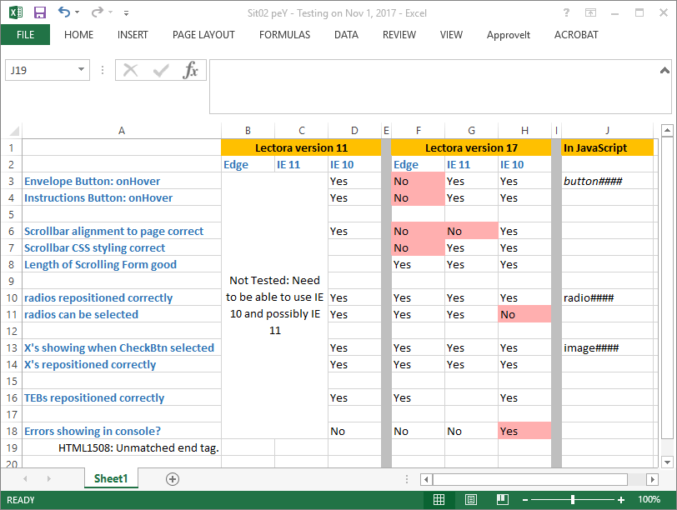The height and width of the screenshot is (510, 677).
Task: Open the ApproveIt add-in tab
Action: [509, 34]
